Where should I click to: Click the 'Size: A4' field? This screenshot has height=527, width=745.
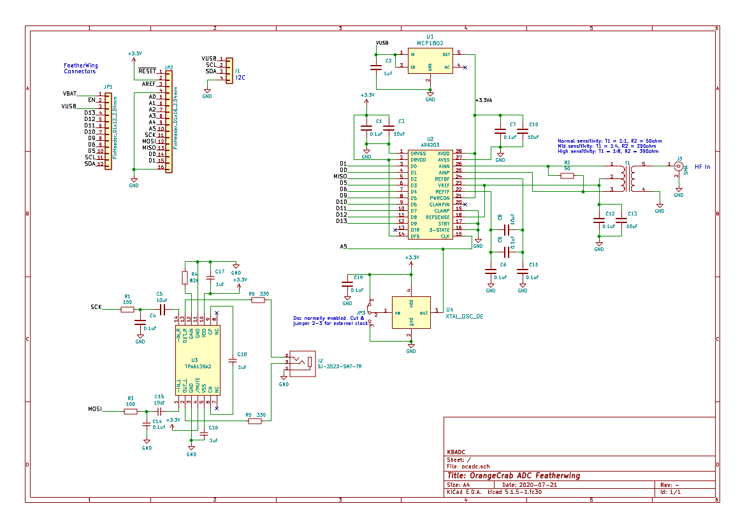point(458,485)
